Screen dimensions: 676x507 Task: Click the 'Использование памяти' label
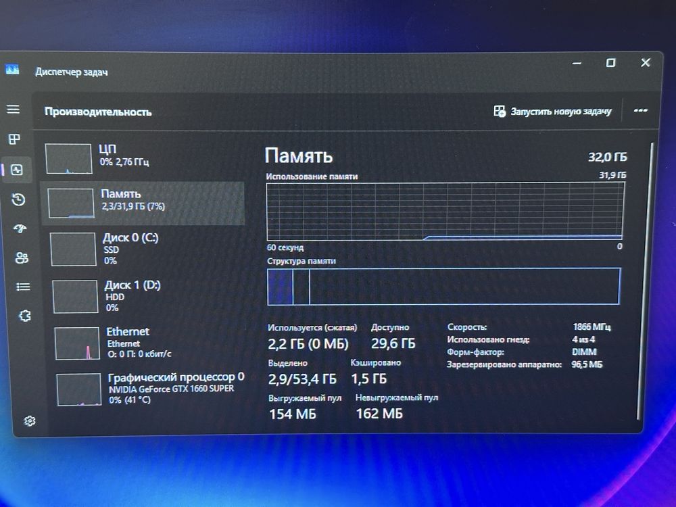pyautogui.click(x=312, y=176)
